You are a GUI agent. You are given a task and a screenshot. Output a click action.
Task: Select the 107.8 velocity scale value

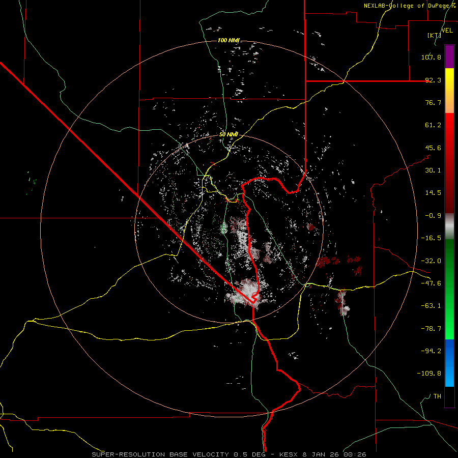(431, 57)
